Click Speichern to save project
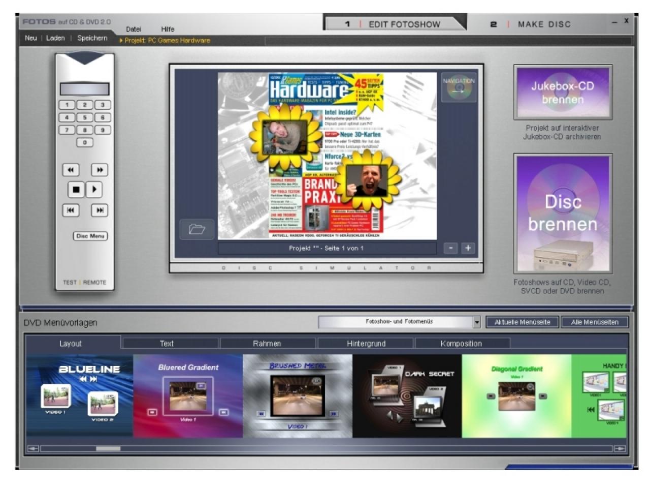 tap(92, 38)
